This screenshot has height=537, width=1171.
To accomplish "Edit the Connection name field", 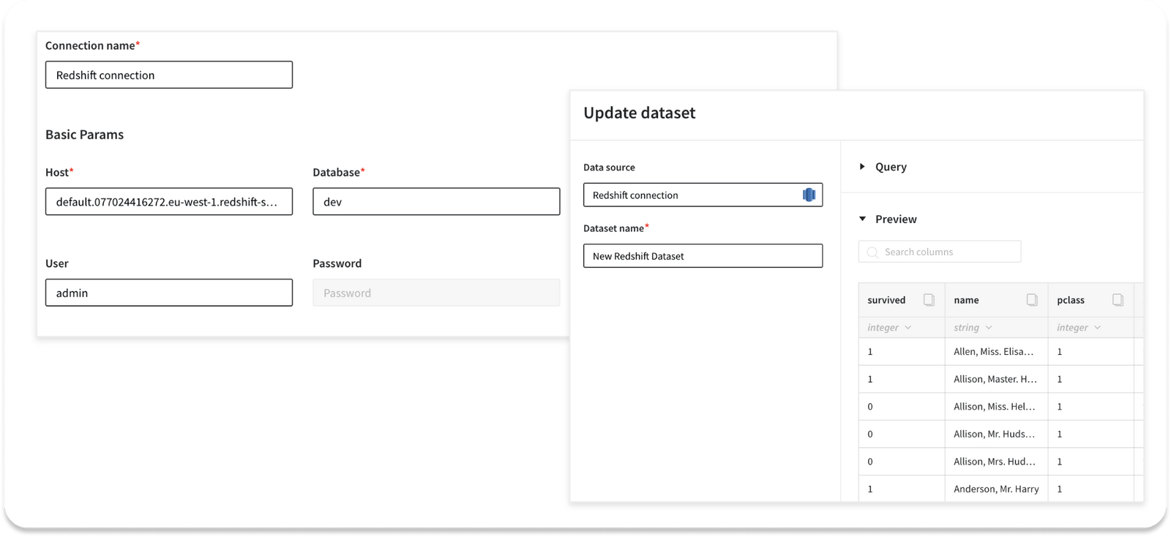I will (x=169, y=75).
